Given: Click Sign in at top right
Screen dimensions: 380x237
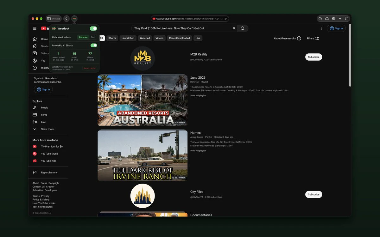Looking at the screenshot, I should click(336, 28).
